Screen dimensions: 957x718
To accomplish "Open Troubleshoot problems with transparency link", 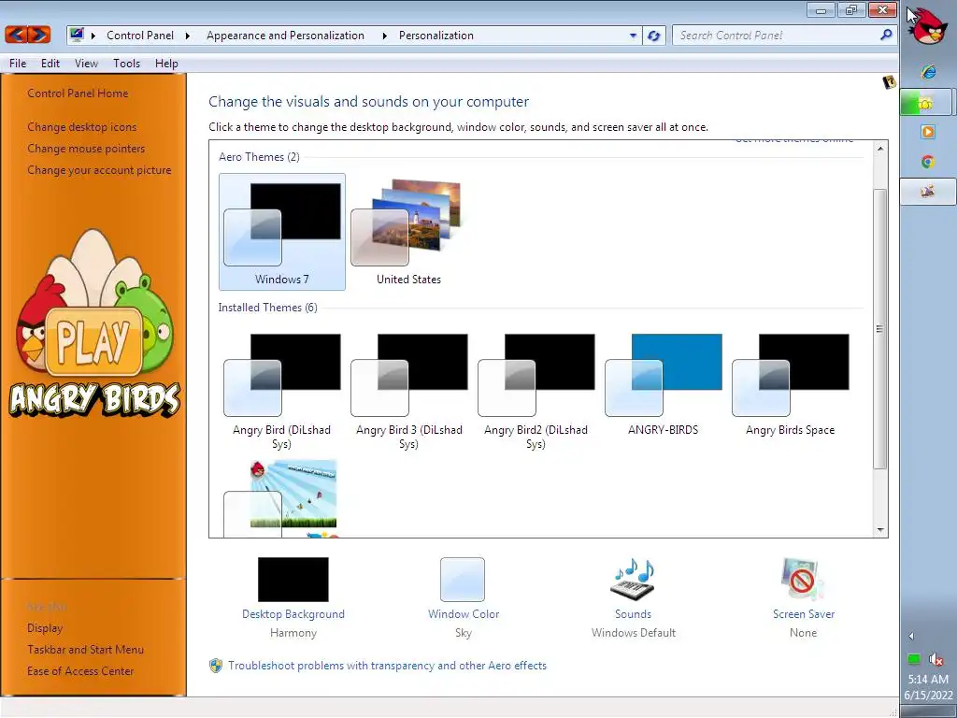I will (387, 666).
